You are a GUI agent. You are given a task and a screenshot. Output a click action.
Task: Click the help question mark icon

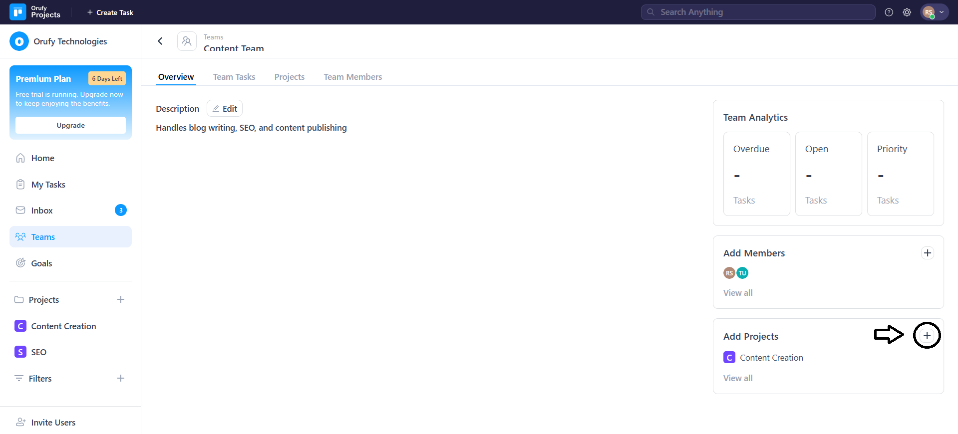[x=889, y=12]
